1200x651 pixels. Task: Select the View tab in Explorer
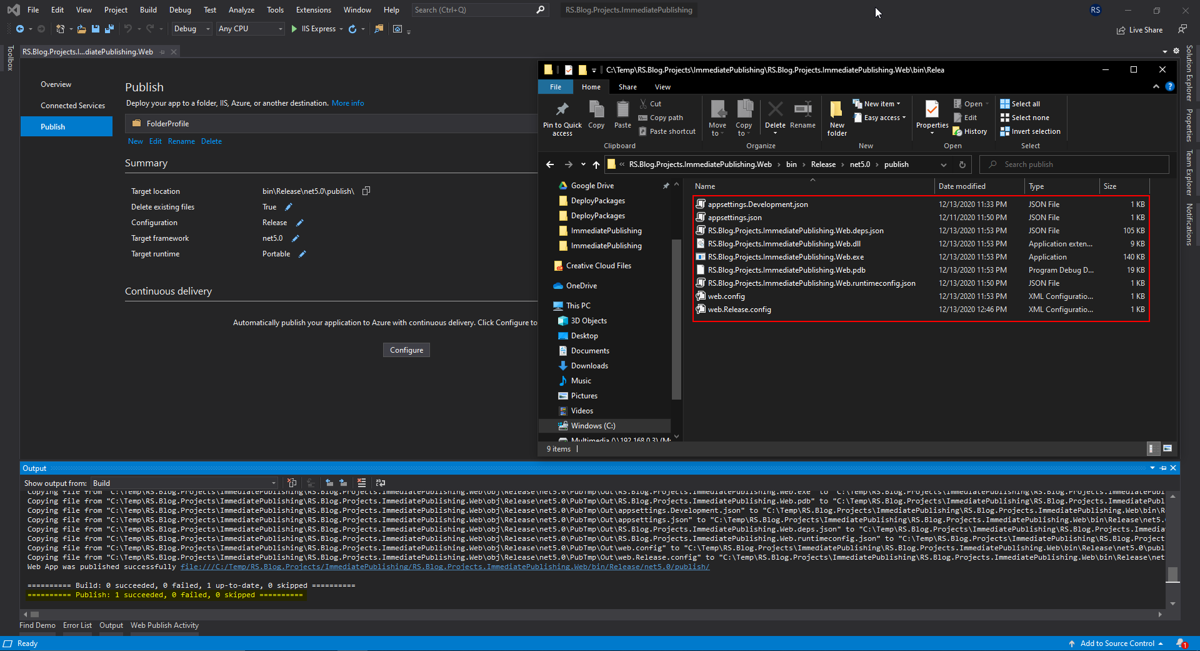pos(662,87)
